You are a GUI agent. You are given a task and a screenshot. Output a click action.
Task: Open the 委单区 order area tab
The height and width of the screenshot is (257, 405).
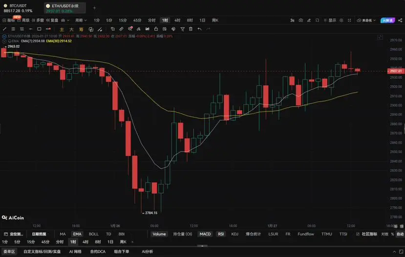[x=9, y=252]
